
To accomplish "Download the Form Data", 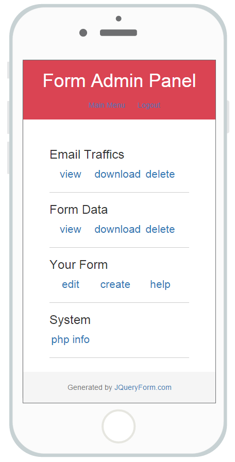I will coord(117,229).
